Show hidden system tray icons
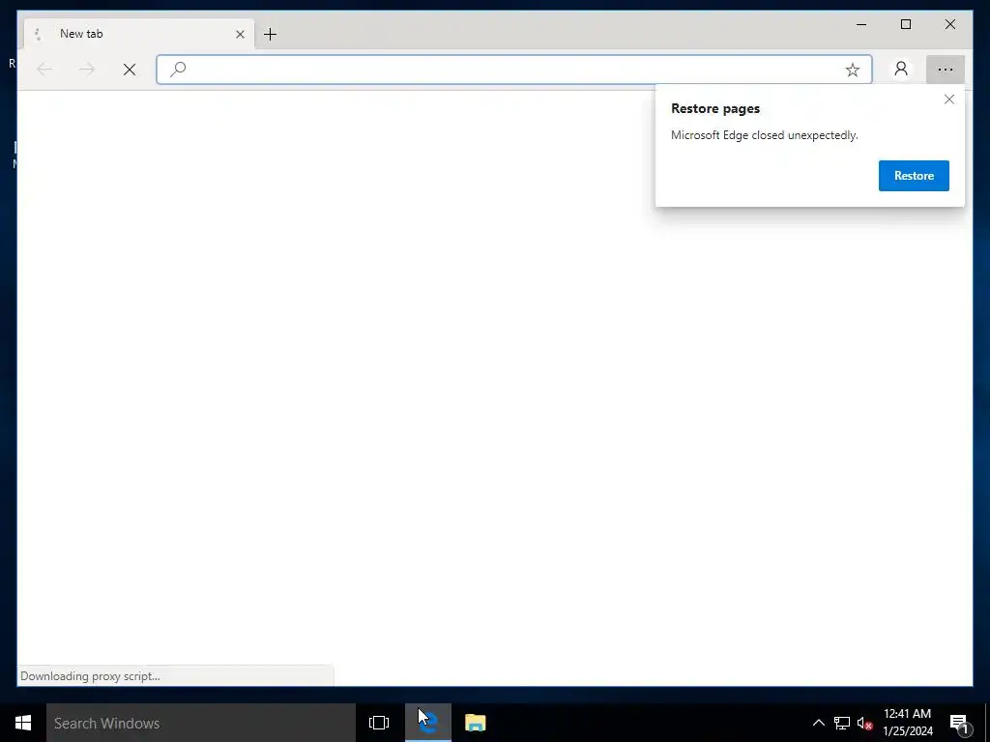Image resolution: width=990 pixels, height=742 pixels. click(x=818, y=723)
